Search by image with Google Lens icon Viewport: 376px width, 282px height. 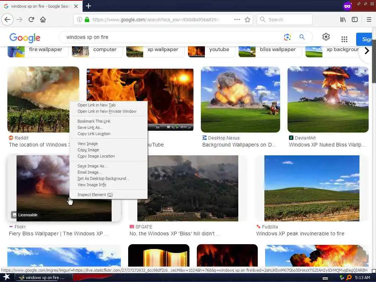287,37
